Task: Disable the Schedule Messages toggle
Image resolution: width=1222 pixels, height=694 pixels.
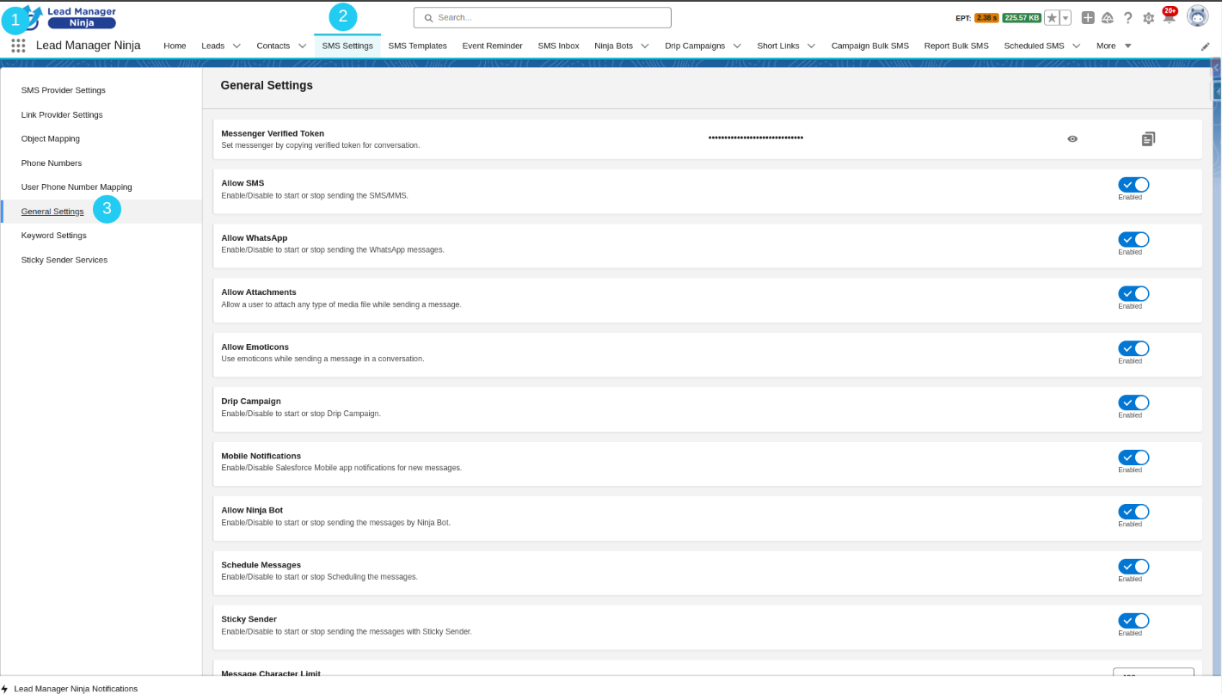Action: [1133, 567]
